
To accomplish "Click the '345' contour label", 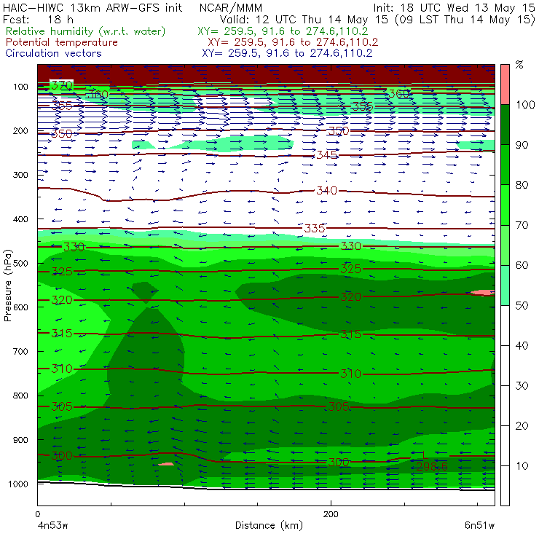I will (326, 155).
